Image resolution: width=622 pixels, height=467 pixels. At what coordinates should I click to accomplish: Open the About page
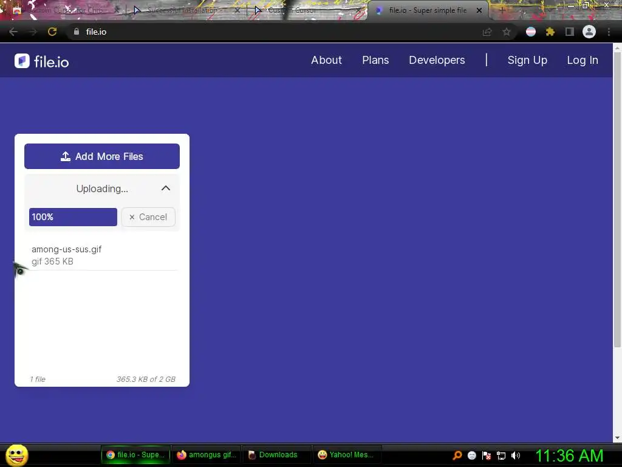pyautogui.click(x=326, y=60)
